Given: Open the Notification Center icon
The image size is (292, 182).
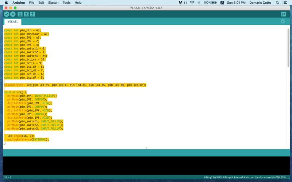Looking at the screenshot, I should [x=285, y=3].
